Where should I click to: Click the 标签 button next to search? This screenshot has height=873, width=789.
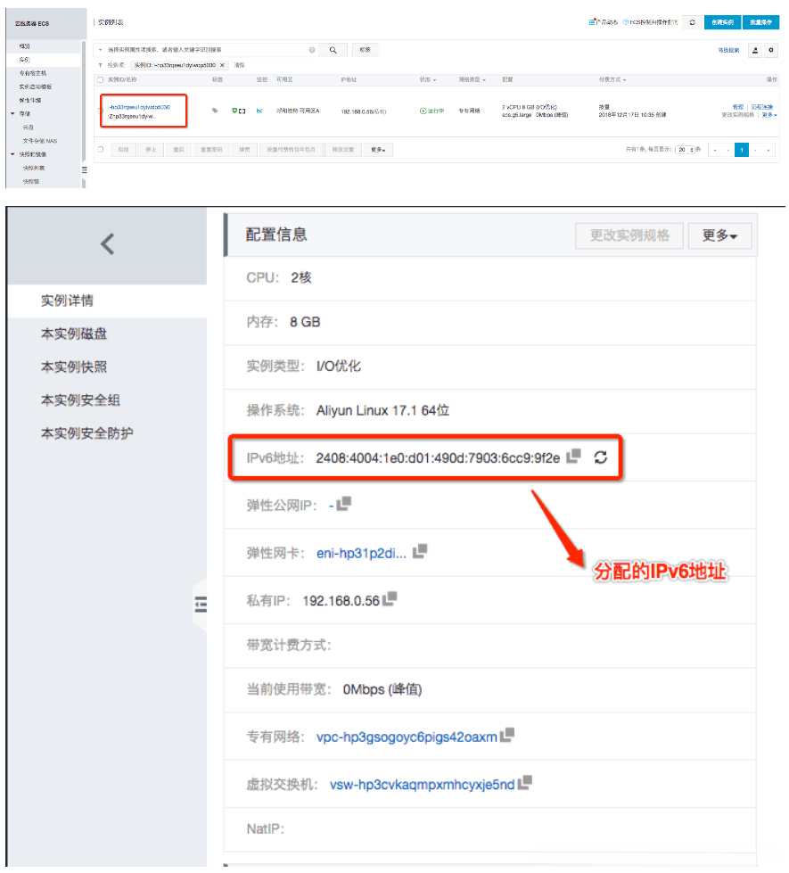[x=365, y=50]
